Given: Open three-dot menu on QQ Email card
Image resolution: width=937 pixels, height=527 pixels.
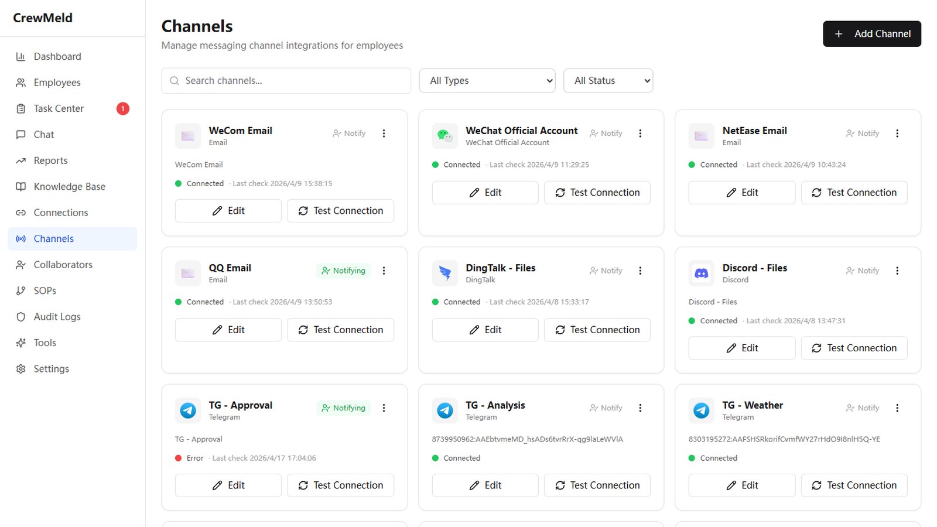Looking at the screenshot, I should point(384,271).
